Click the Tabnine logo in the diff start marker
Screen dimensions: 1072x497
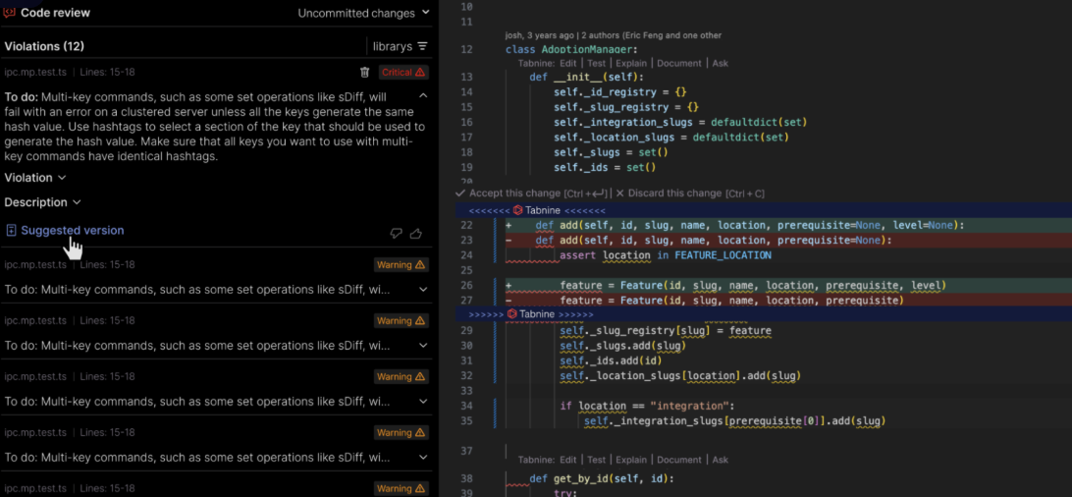(x=518, y=210)
